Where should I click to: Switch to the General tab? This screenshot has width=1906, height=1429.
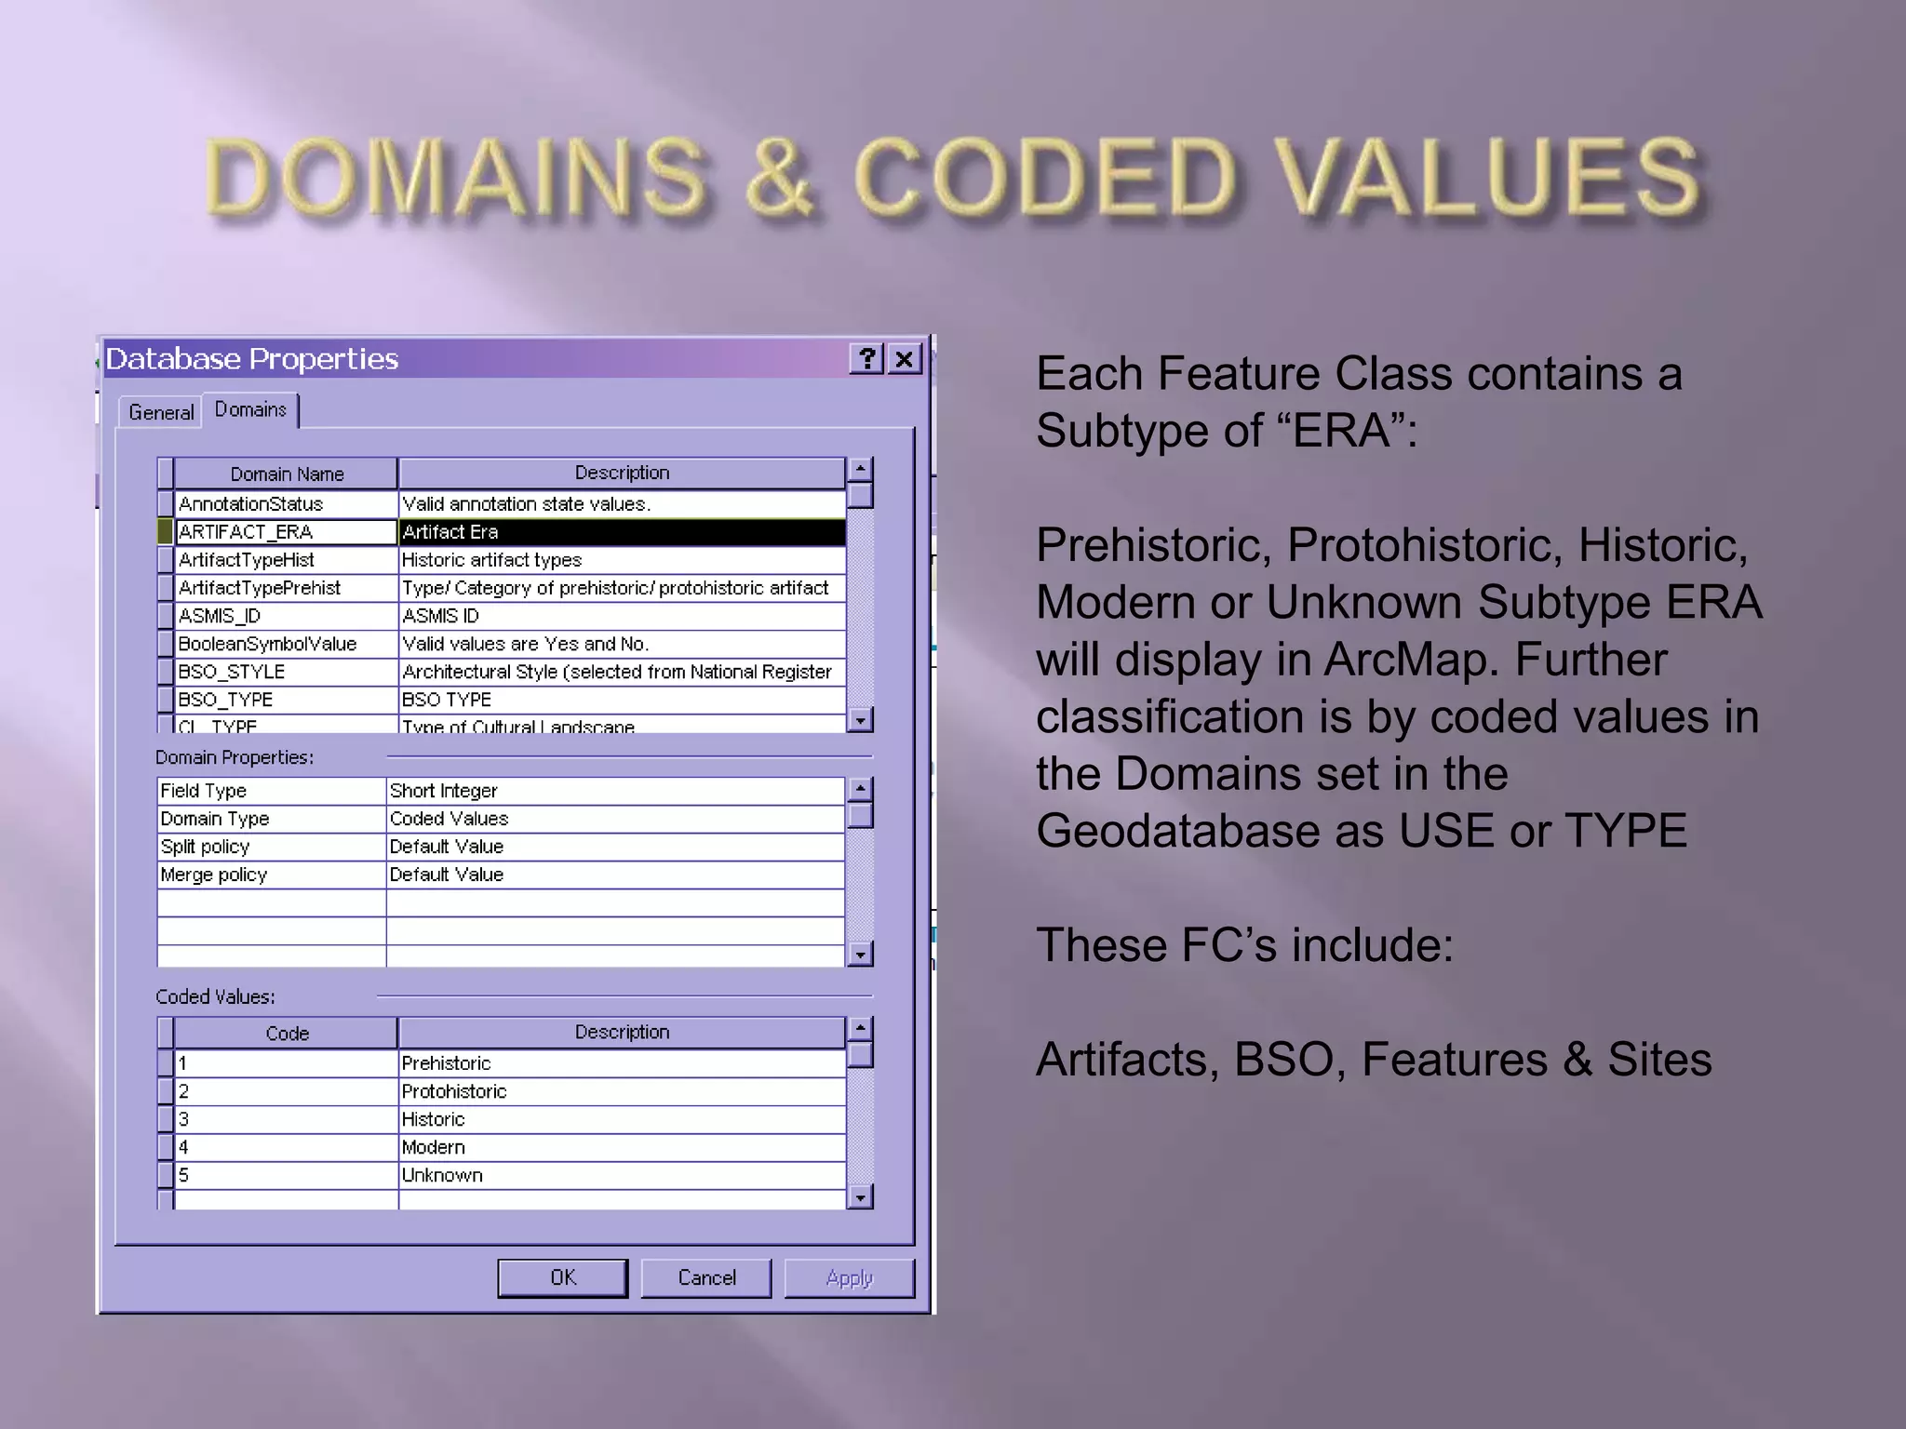161,412
